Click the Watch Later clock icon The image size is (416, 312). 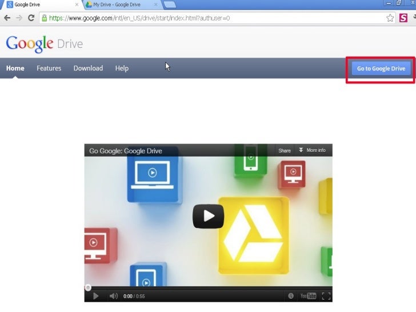[x=291, y=296]
